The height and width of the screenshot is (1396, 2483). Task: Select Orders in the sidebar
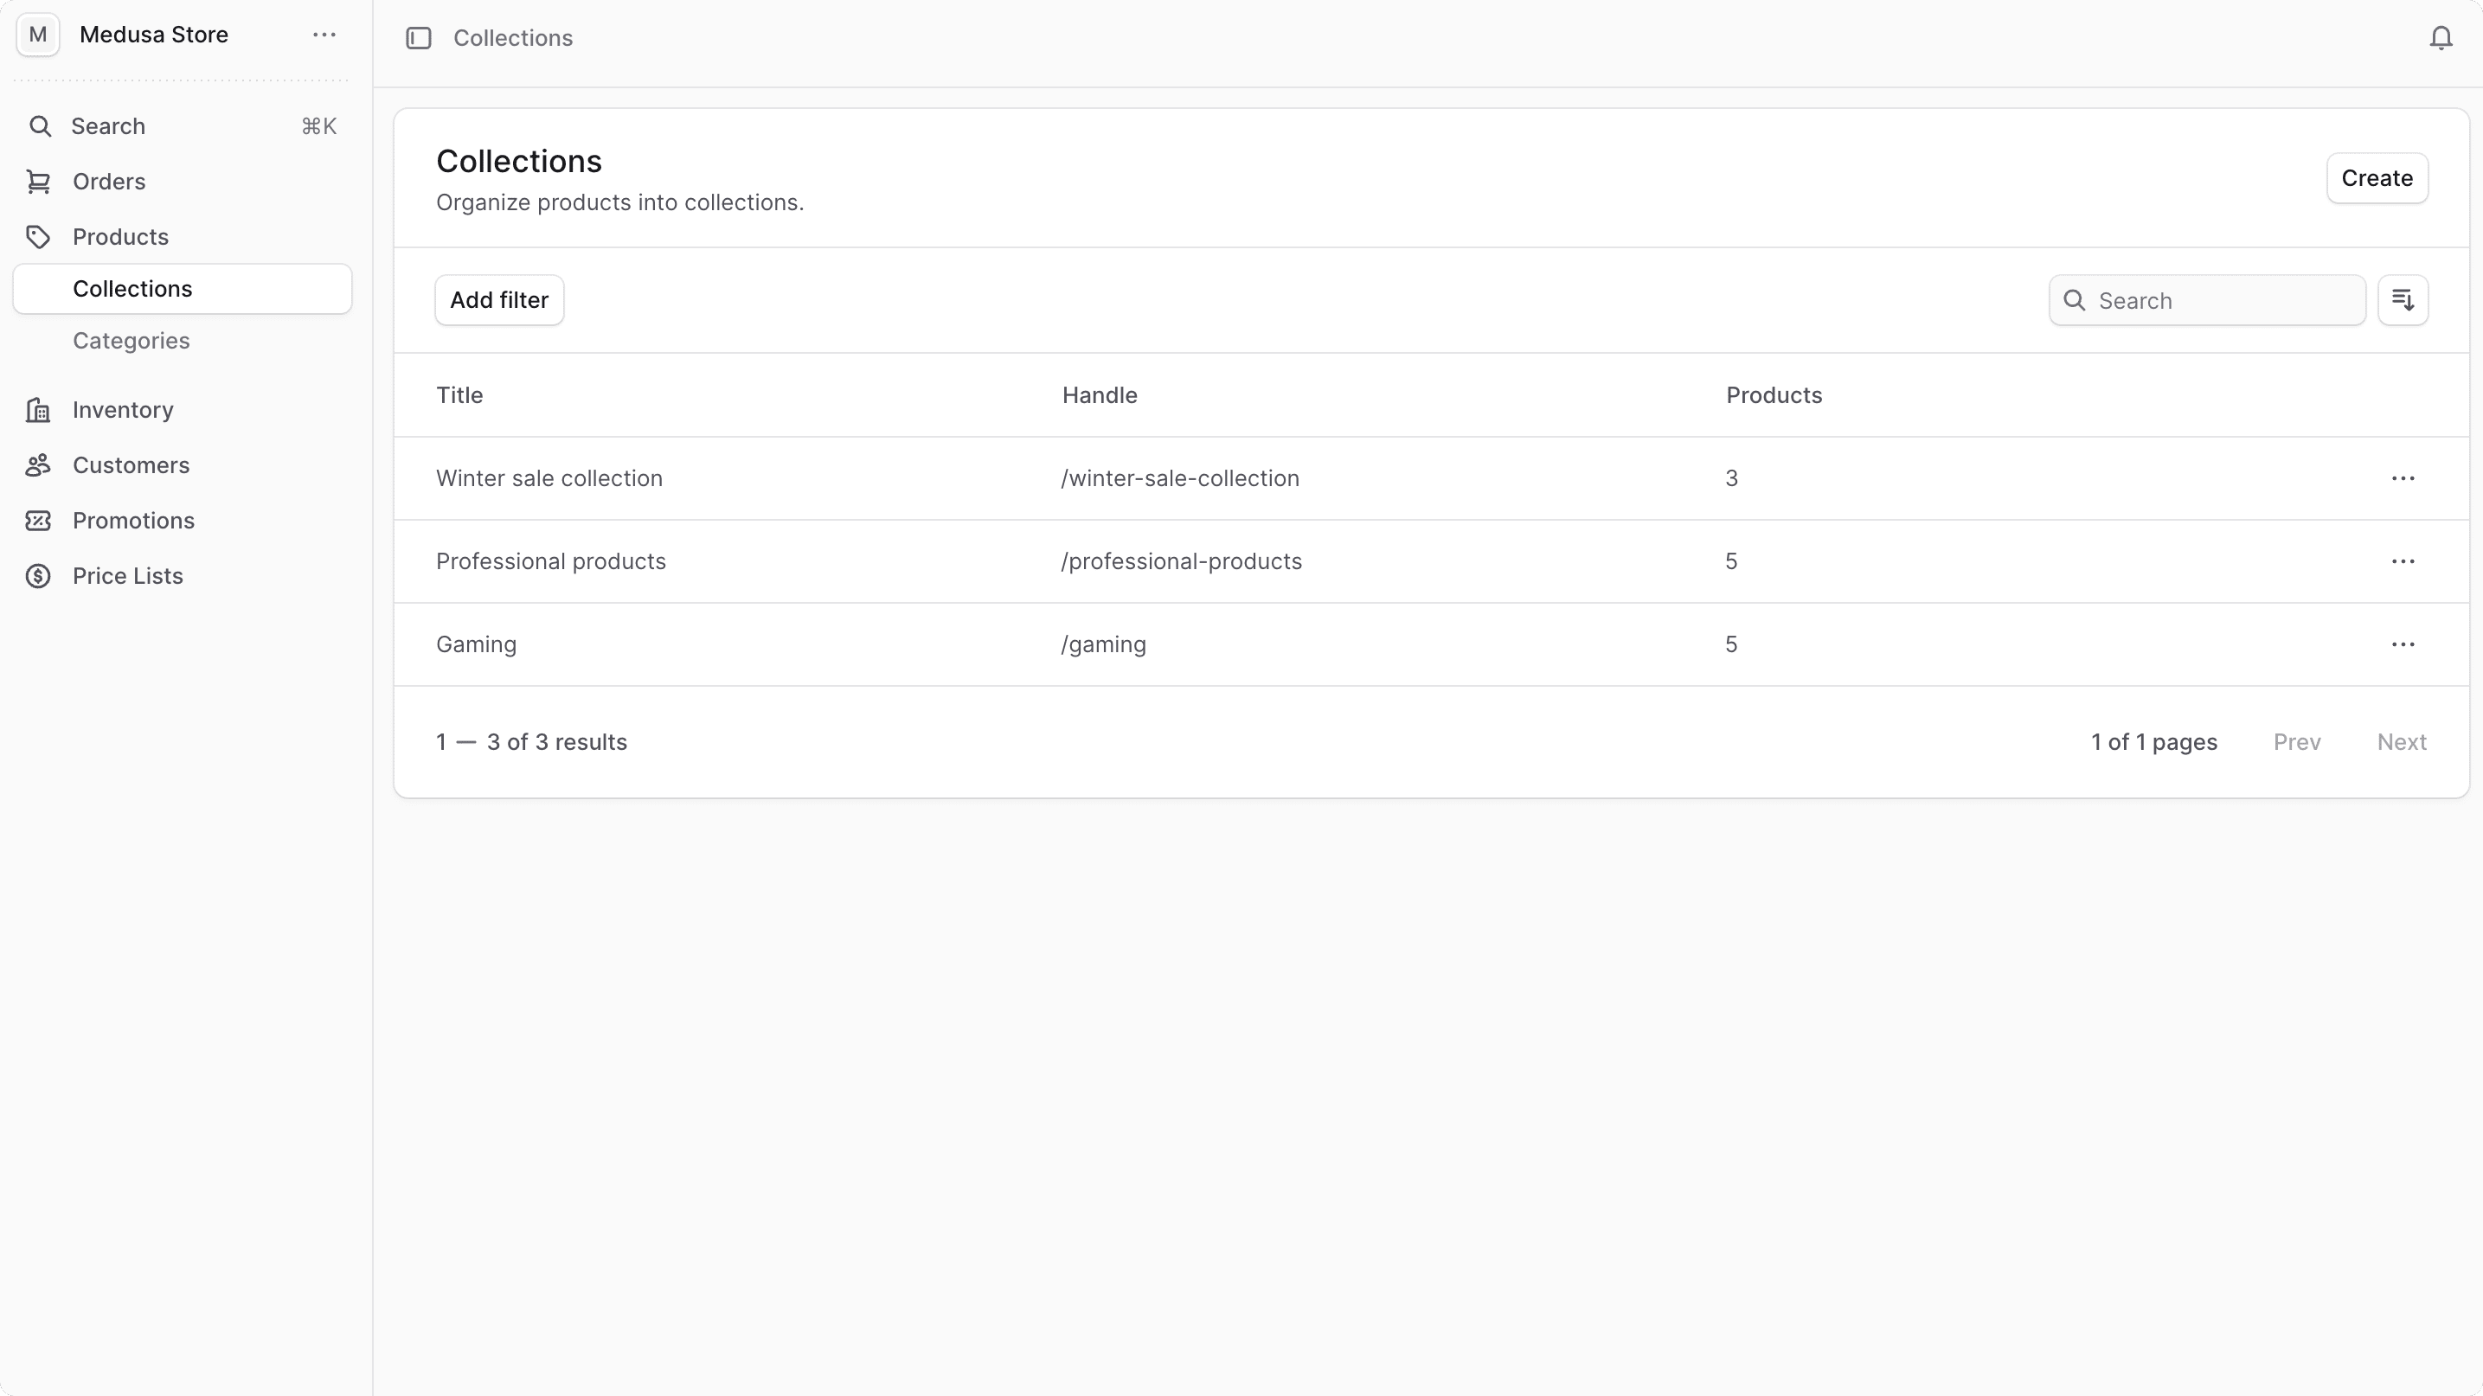pos(109,181)
